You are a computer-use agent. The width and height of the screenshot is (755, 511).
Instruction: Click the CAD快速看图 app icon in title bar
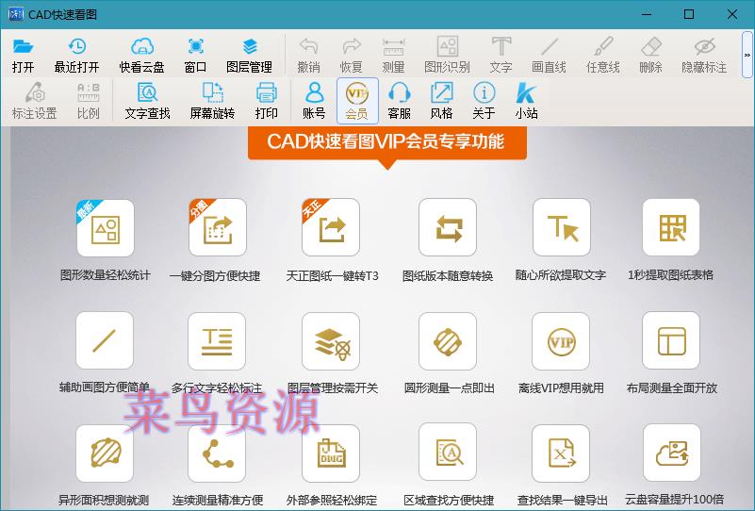(x=15, y=14)
